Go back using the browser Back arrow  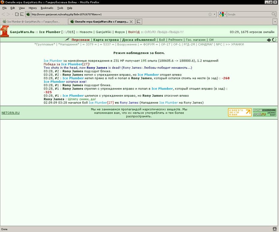click(x=3, y=14)
